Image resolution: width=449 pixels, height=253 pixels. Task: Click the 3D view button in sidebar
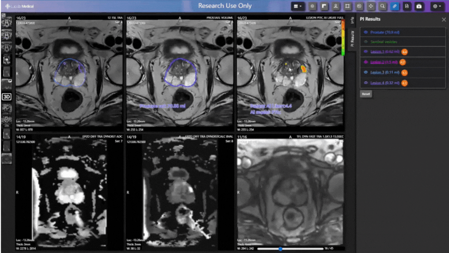pyautogui.click(x=6, y=96)
